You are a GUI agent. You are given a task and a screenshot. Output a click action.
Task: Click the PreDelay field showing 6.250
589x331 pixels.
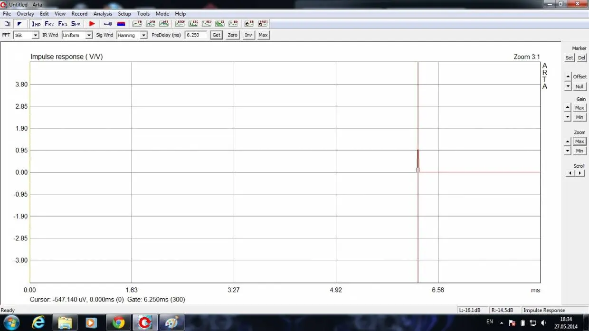(x=196, y=35)
